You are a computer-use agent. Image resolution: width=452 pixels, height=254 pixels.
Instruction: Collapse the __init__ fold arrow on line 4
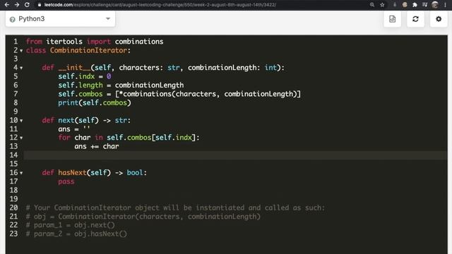pyautogui.click(x=21, y=68)
